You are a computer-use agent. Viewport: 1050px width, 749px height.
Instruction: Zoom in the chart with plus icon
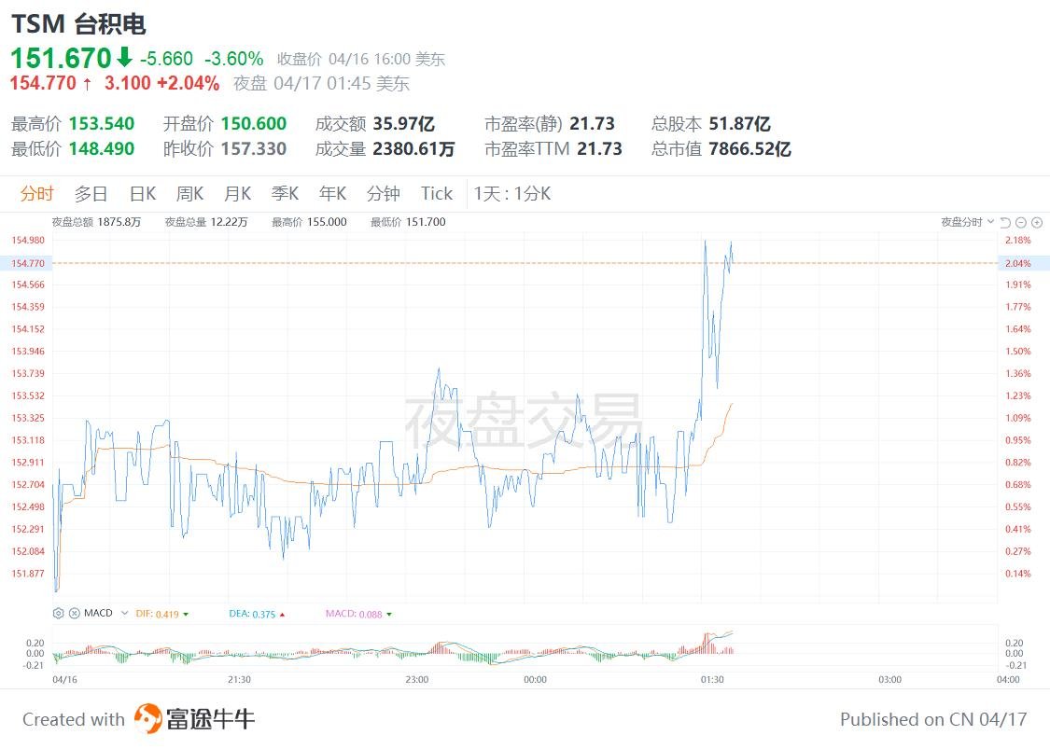tap(1037, 222)
